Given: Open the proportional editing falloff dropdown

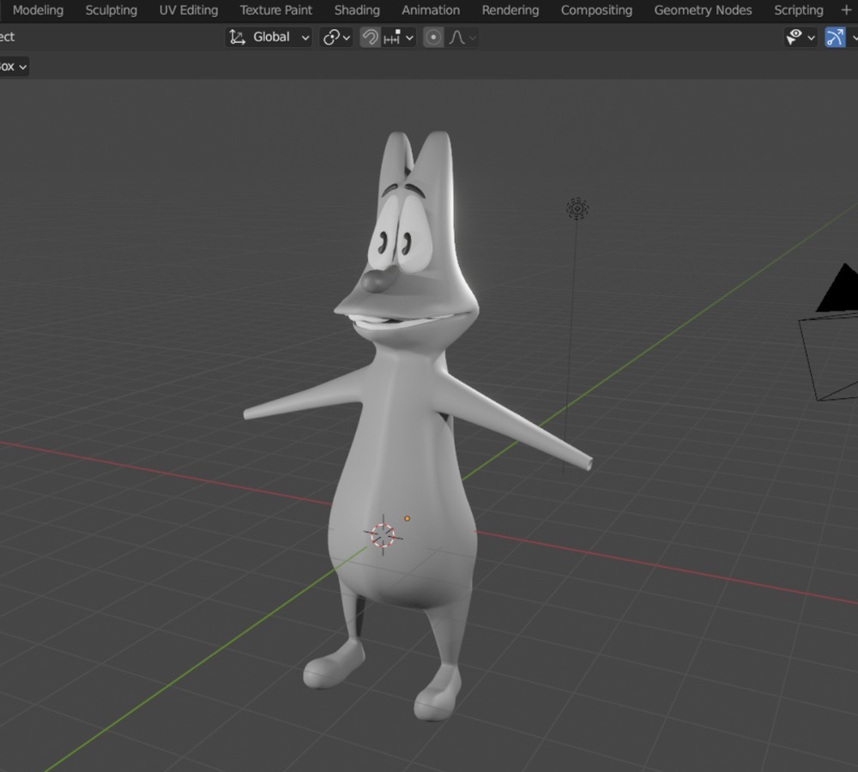Looking at the screenshot, I should pyautogui.click(x=463, y=37).
